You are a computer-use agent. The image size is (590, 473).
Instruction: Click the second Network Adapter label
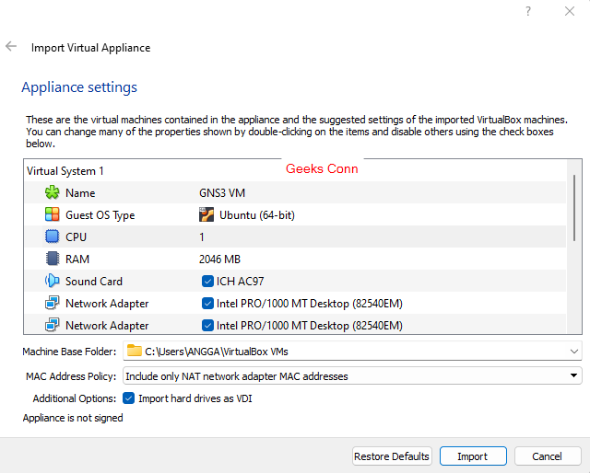pyautogui.click(x=107, y=326)
